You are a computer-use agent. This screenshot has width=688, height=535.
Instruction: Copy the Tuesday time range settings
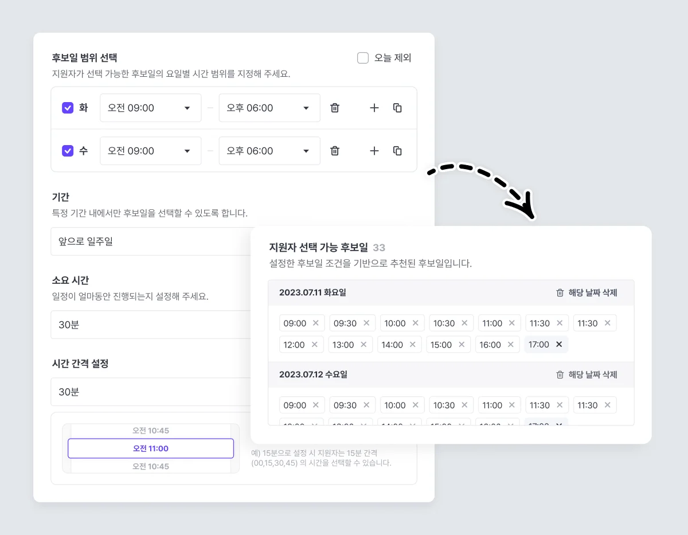[397, 107]
